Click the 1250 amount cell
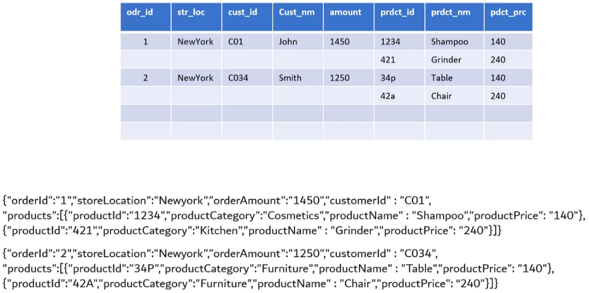This screenshot has width=589, height=293. click(340, 78)
